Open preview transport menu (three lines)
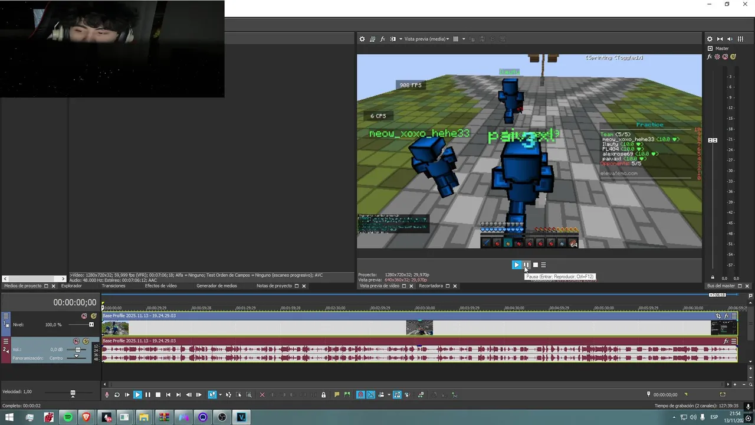755x425 pixels. 544,265
